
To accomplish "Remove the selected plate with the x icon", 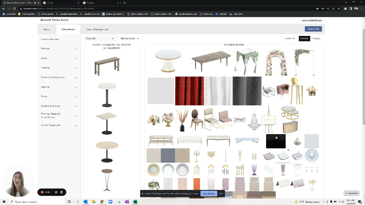I will [288, 150].
